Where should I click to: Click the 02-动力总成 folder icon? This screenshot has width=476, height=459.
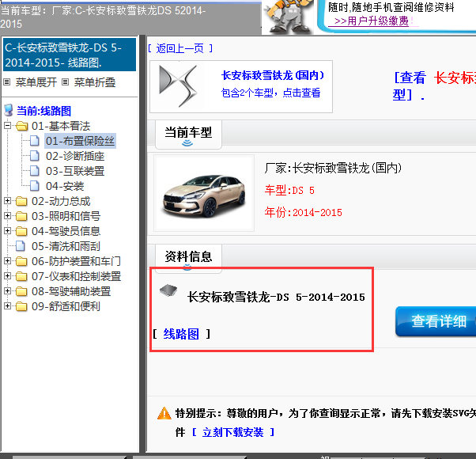coord(21,201)
